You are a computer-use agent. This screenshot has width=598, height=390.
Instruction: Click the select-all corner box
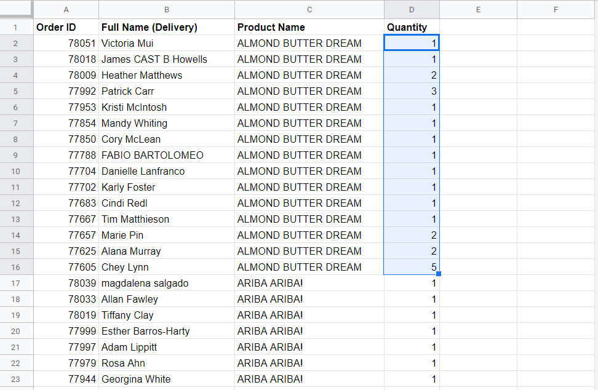pos(16,9)
